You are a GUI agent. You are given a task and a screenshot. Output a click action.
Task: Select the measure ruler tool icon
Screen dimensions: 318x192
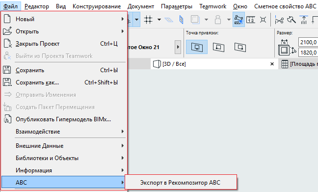251,20
